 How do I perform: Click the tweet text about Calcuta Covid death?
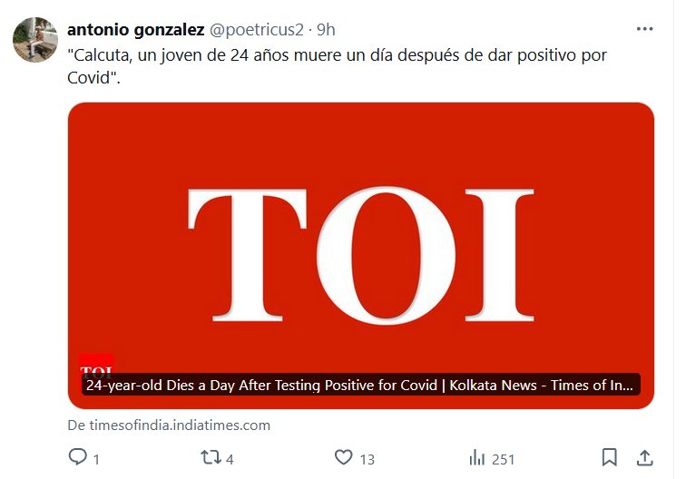coord(337,66)
